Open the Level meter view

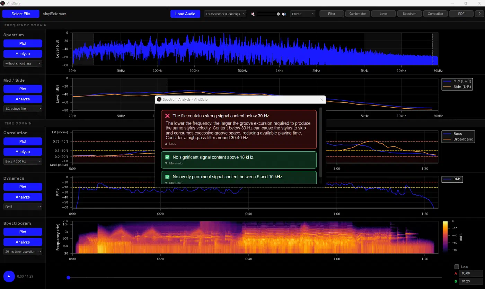click(x=383, y=14)
